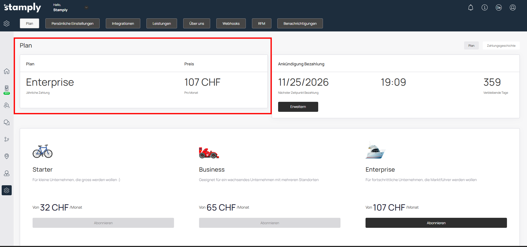Open the user profile icon in header
The height and width of the screenshot is (247, 527).
click(x=513, y=8)
